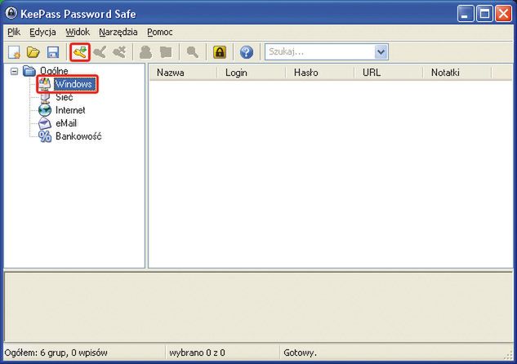This screenshot has width=517, height=364.
Task: Click the Ogólne folder icon
Action: point(29,70)
